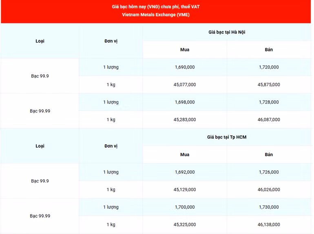Click the 1,692,000 buy price cell
314x234 pixels.
tap(185, 172)
